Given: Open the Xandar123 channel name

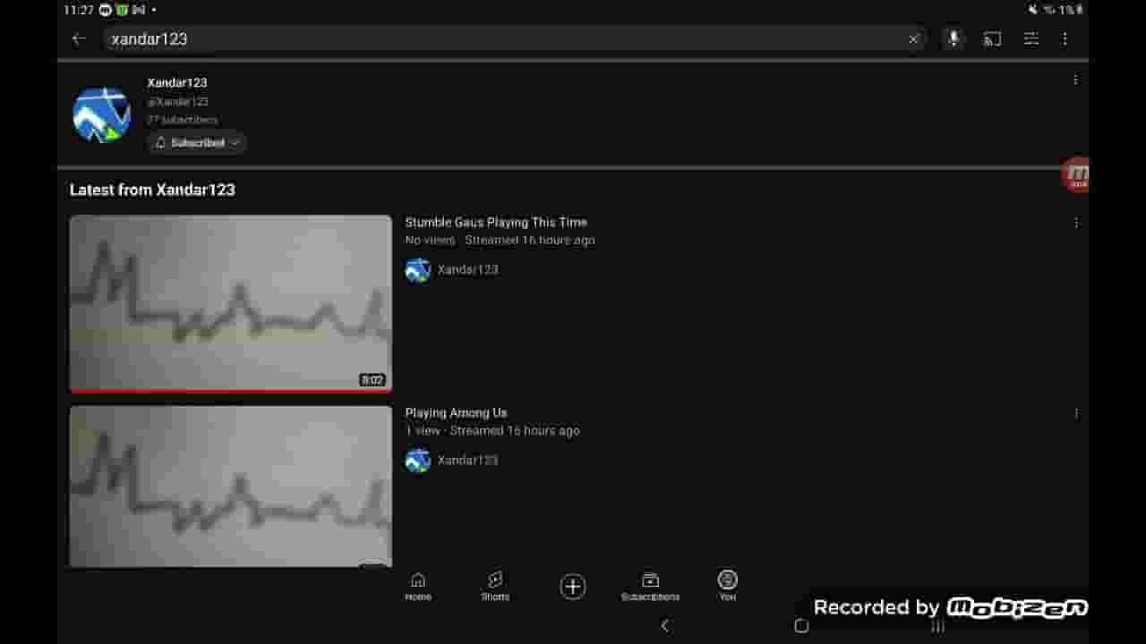Looking at the screenshot, I should click(x=177, y=82).
